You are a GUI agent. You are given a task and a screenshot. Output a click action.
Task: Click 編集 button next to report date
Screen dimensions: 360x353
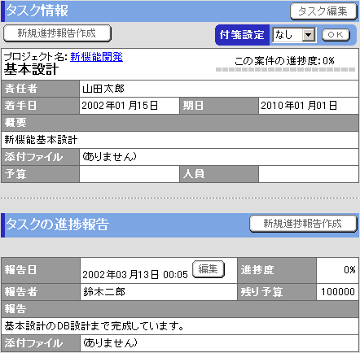209,269
